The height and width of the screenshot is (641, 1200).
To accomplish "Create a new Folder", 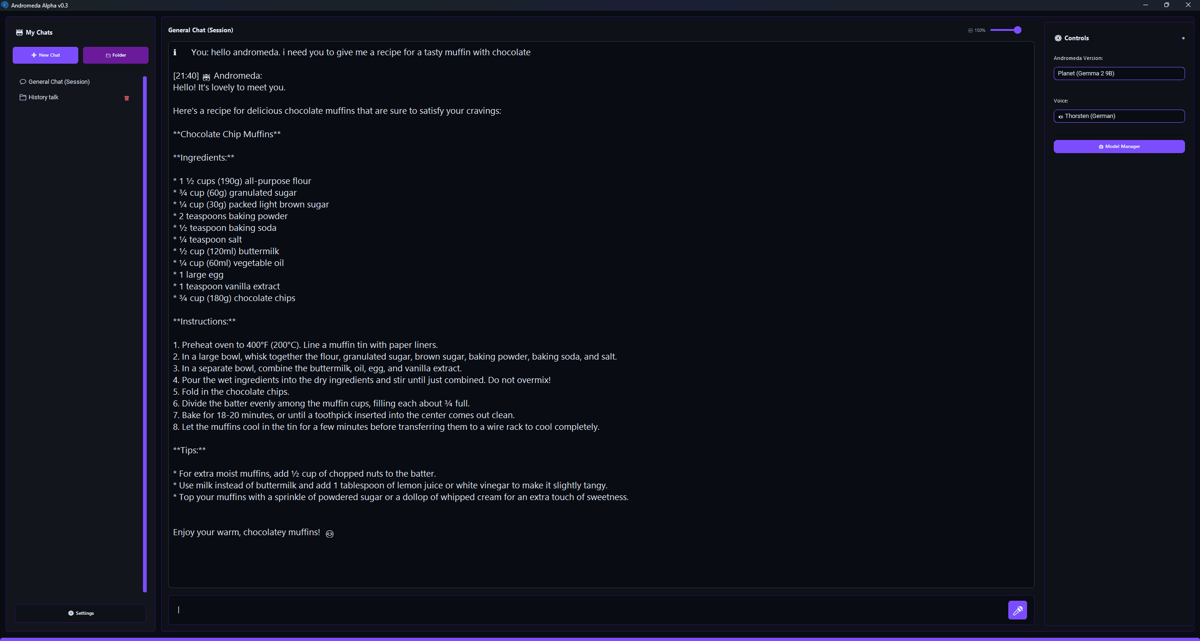I will [x=116, y=55].
